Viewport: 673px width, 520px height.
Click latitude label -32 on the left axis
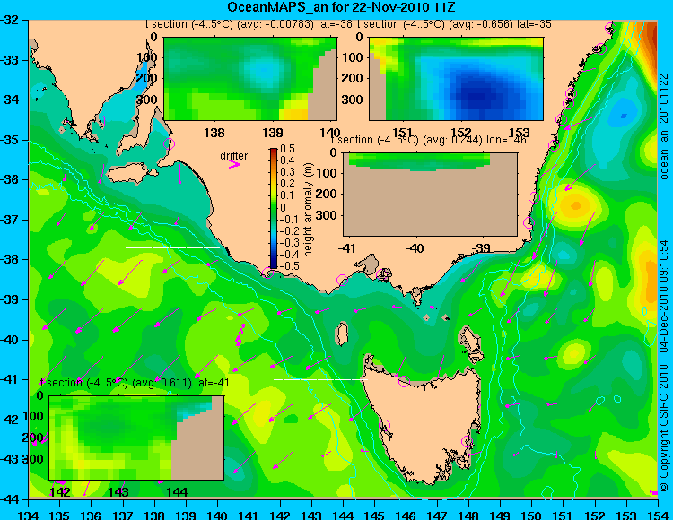pos(10,20)
